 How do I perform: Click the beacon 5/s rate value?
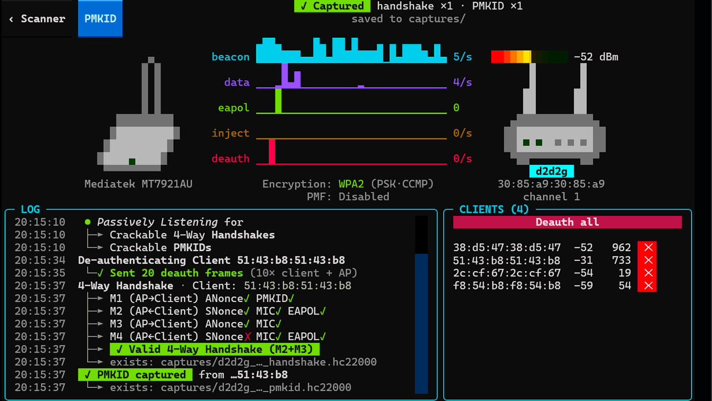463,57
